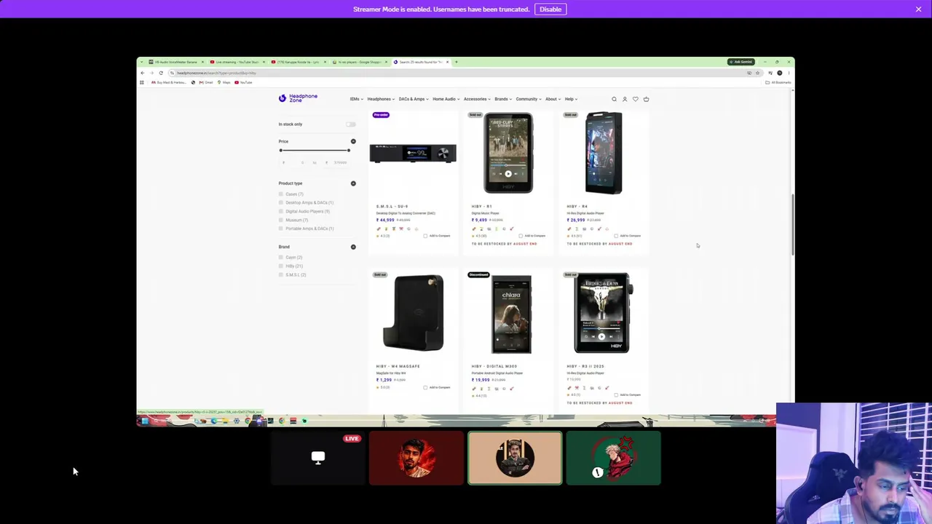932x524 pixels.
Task: Open the S.M.S.L SU-9 product title
Action: [392, 207]
